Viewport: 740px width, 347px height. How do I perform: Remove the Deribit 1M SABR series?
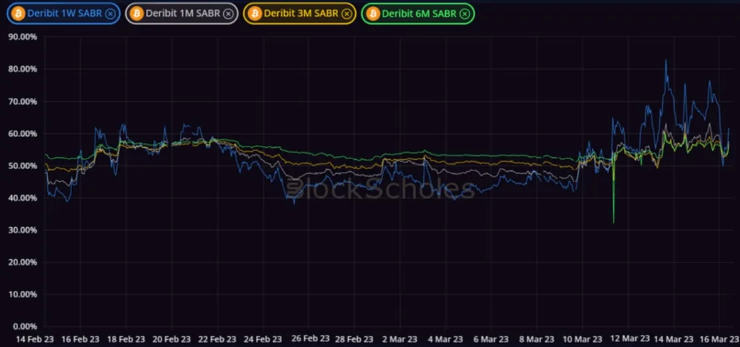point(228,14)
